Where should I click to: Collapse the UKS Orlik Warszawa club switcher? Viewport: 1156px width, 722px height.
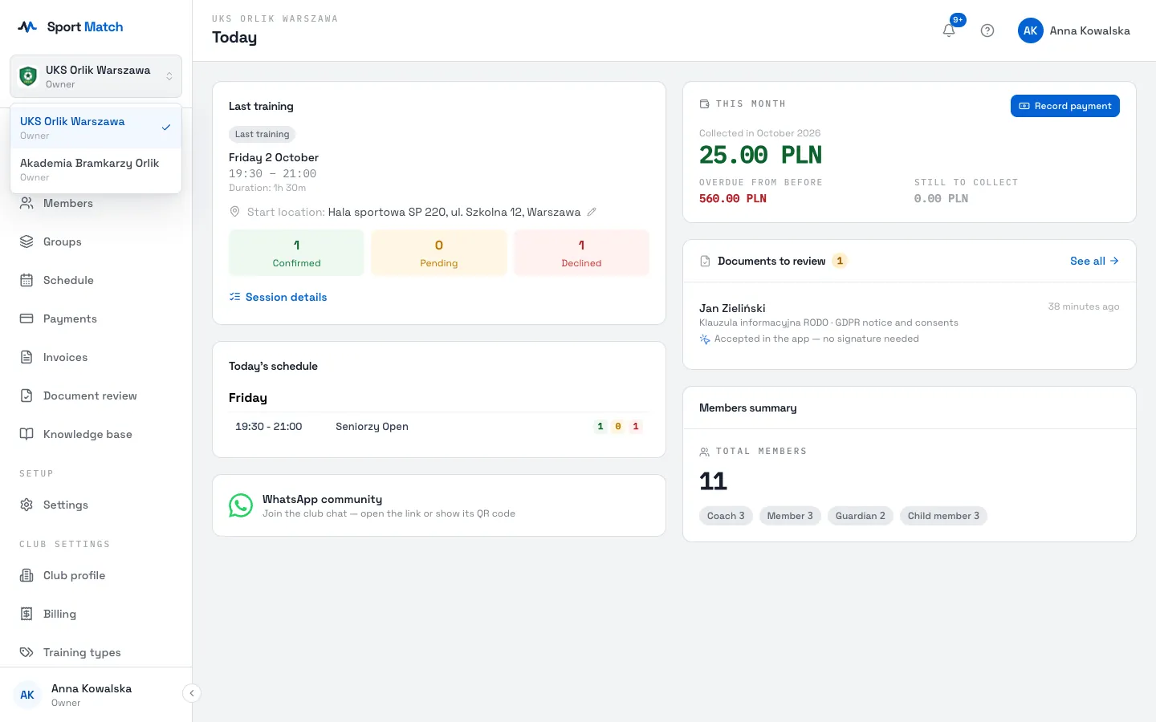(x=96, y=76)
